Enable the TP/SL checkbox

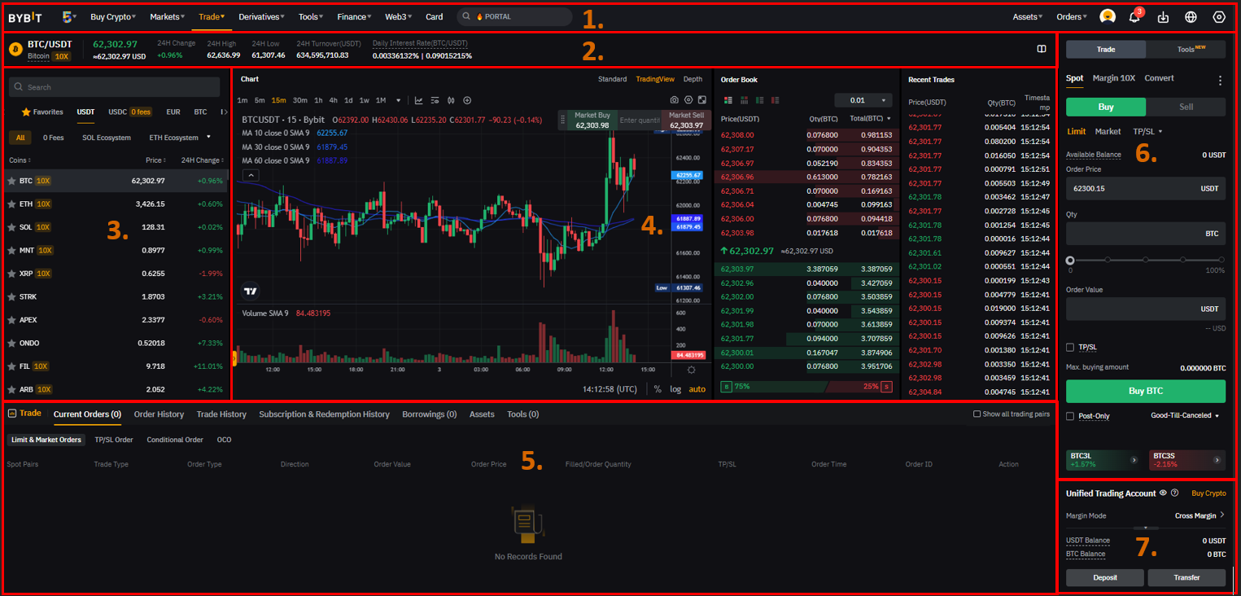tap(1070, 348)
